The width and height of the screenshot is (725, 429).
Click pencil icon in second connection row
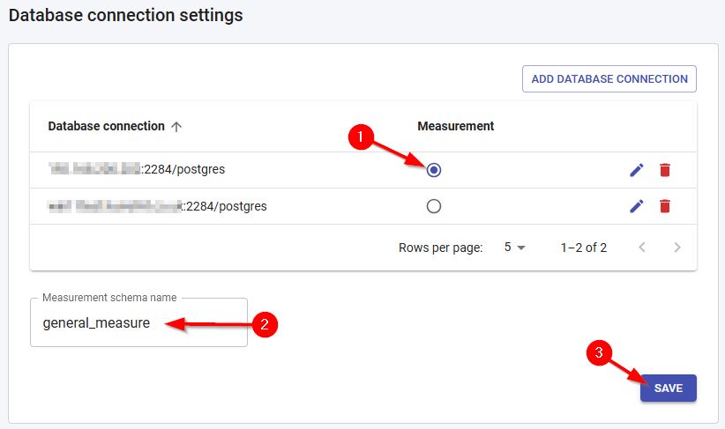pyautogui.click(x=637, y=206)
